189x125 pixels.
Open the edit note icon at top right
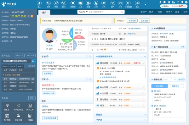point(178,2)
